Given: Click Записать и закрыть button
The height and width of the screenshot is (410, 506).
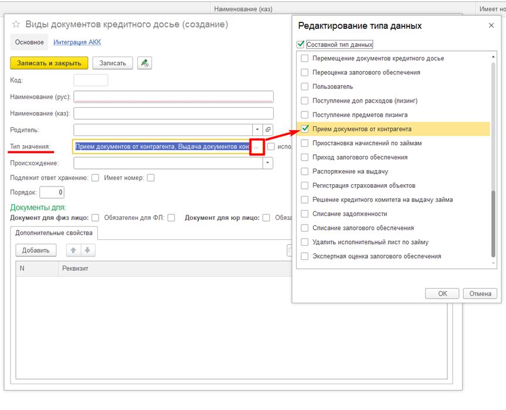Looking at the screenshot, I should click(49, 63).
